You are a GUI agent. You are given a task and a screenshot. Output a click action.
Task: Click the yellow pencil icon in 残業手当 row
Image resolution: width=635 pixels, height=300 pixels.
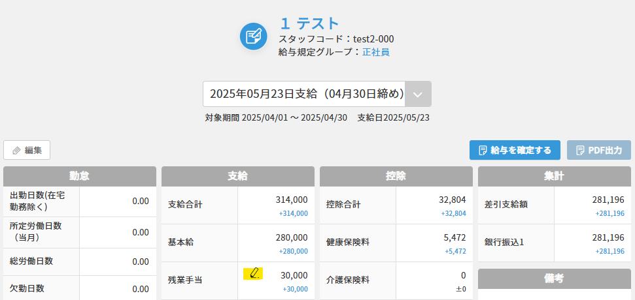tap(252, 274)
